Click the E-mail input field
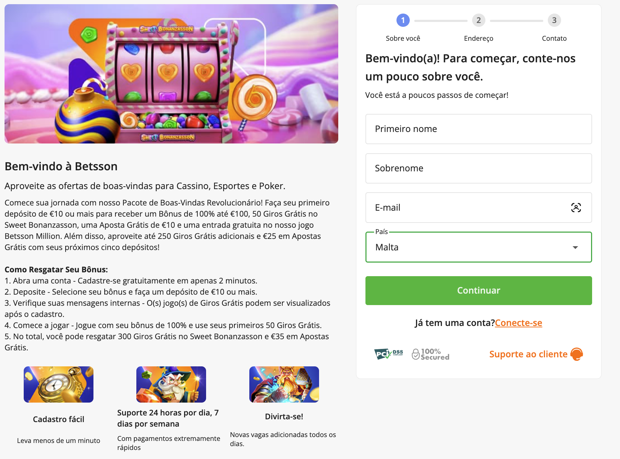The image size is (620, 459). click(x=467, y=208)
